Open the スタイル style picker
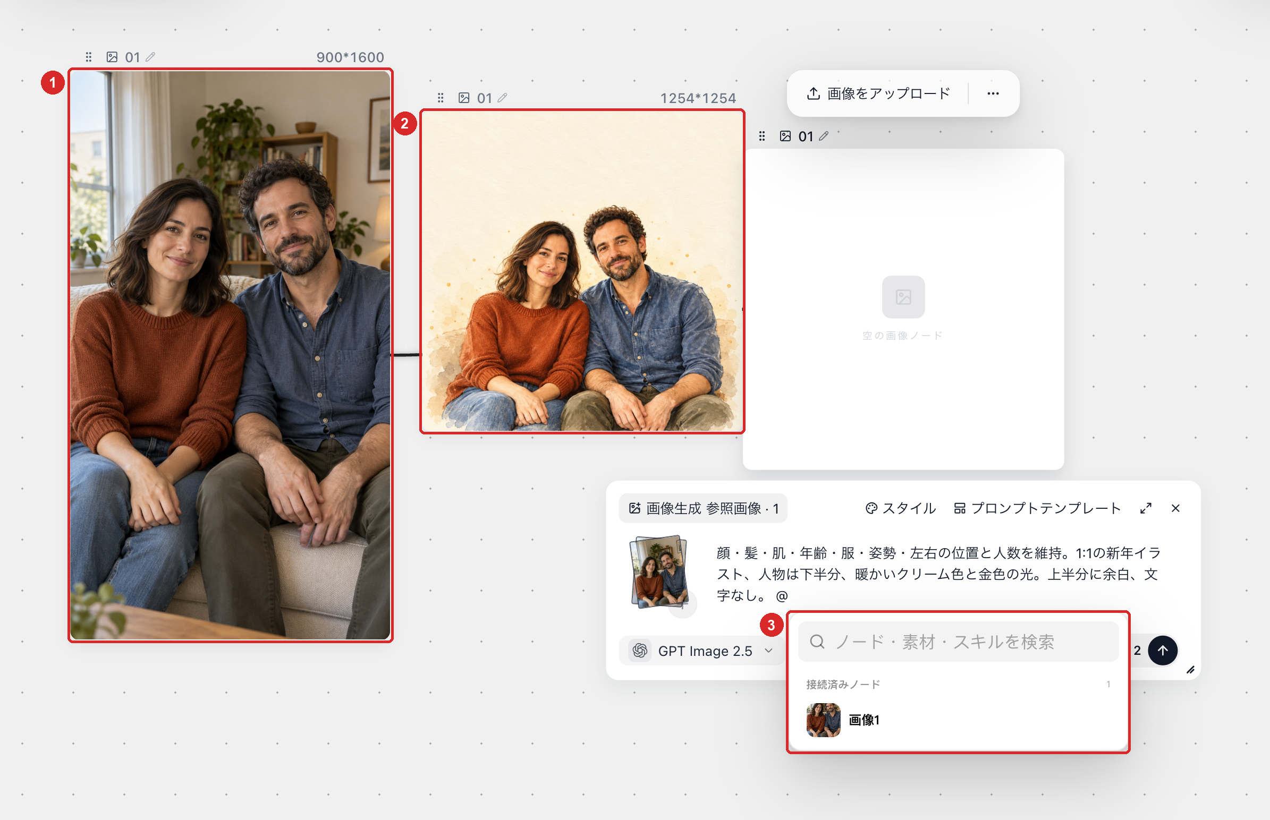The height and width of the screenshot is (820, 1270). (900, 508)
